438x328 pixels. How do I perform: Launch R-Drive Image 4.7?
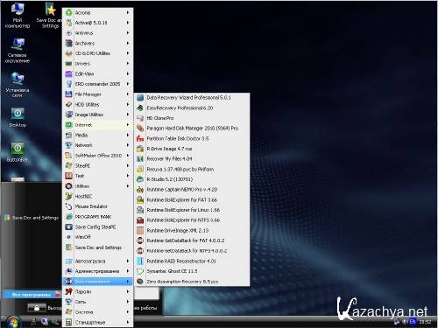click(192, 149)
